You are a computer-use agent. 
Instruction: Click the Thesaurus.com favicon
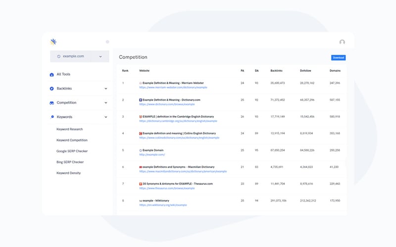pos(141,184)
